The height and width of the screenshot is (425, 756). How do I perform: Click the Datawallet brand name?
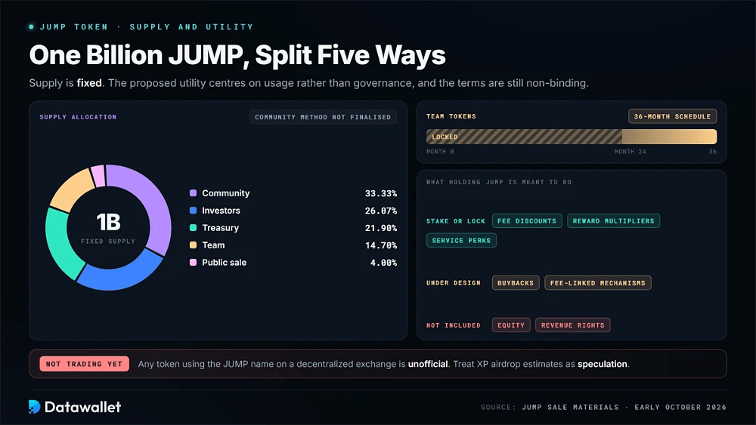(x=83, y=407)
